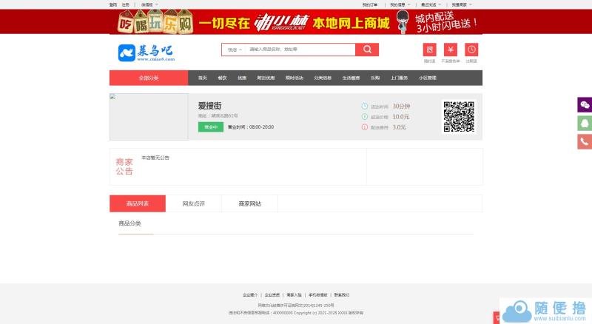Click the 菜鸟吧 bird logo
592x324 pixels.
(145, 52)
